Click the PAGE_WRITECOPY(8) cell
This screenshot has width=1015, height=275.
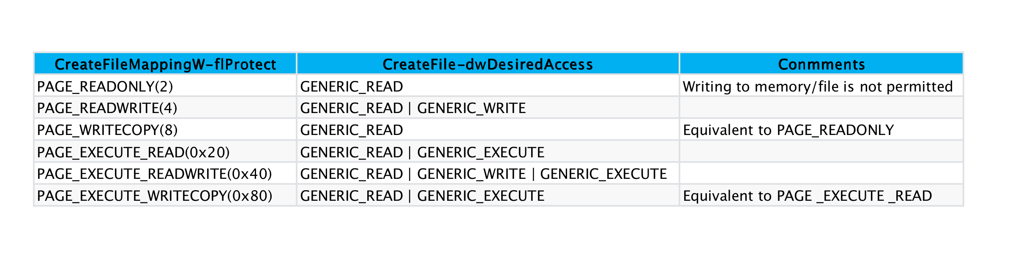107,130
